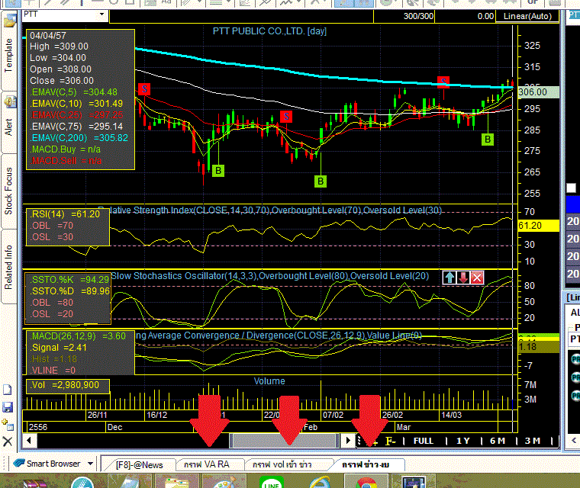Click the floppy disk save icon
The image size is (580, 488).
pos(8,407)
